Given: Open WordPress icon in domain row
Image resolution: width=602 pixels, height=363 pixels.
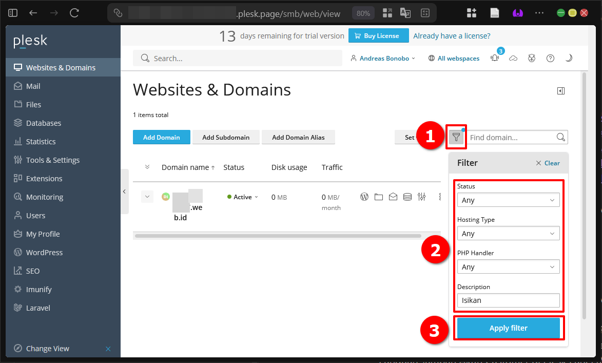Looking at the screenshot, I should 364,197.
